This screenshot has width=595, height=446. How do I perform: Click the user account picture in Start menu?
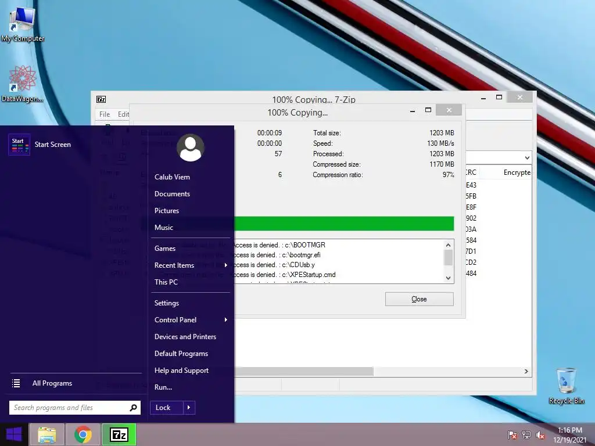(x=191, y=148)
